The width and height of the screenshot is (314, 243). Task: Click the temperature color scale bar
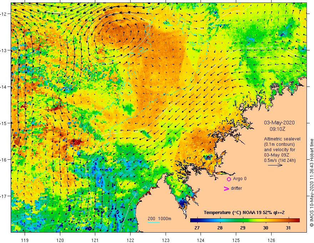click(245, 220)
